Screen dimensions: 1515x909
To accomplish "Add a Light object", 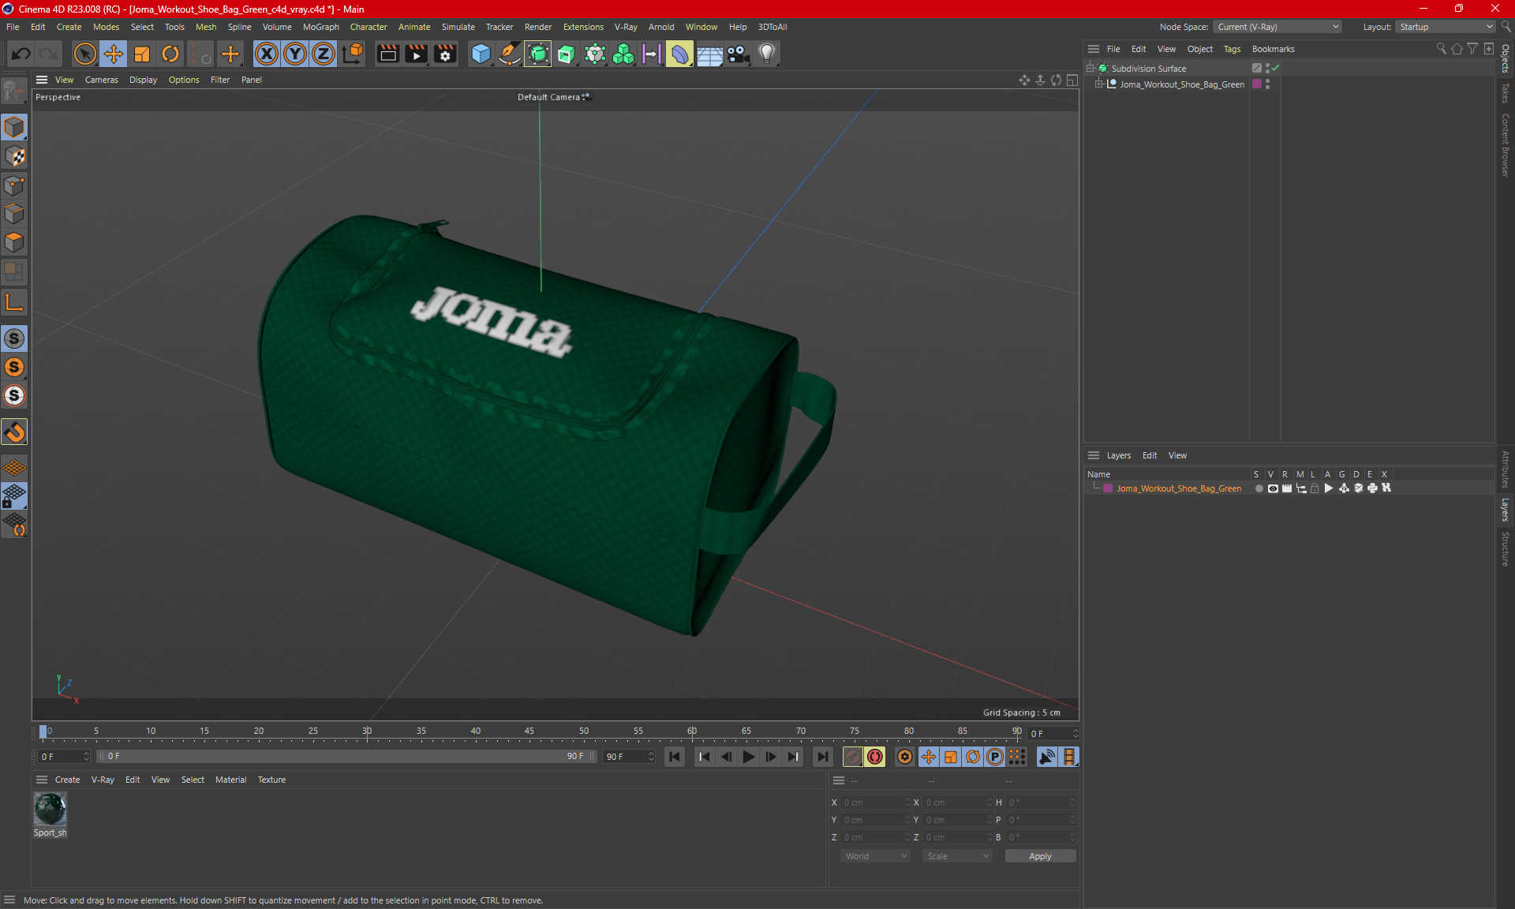I will point(767,54).
